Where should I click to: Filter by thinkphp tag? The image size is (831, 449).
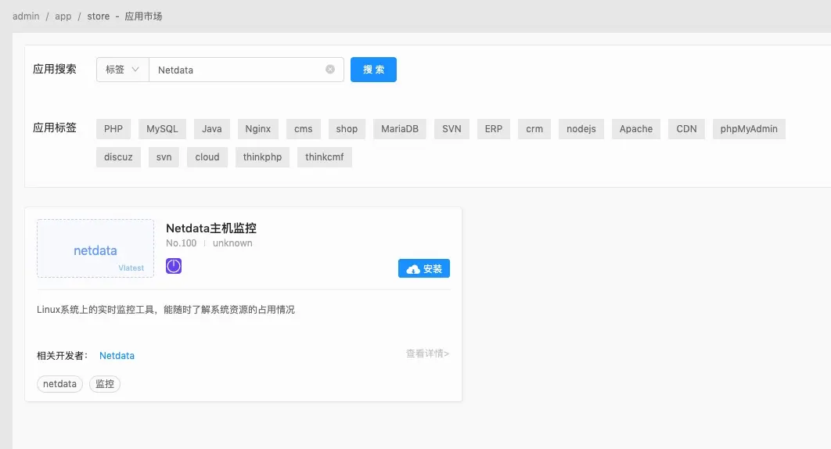(x=262, y=157)
